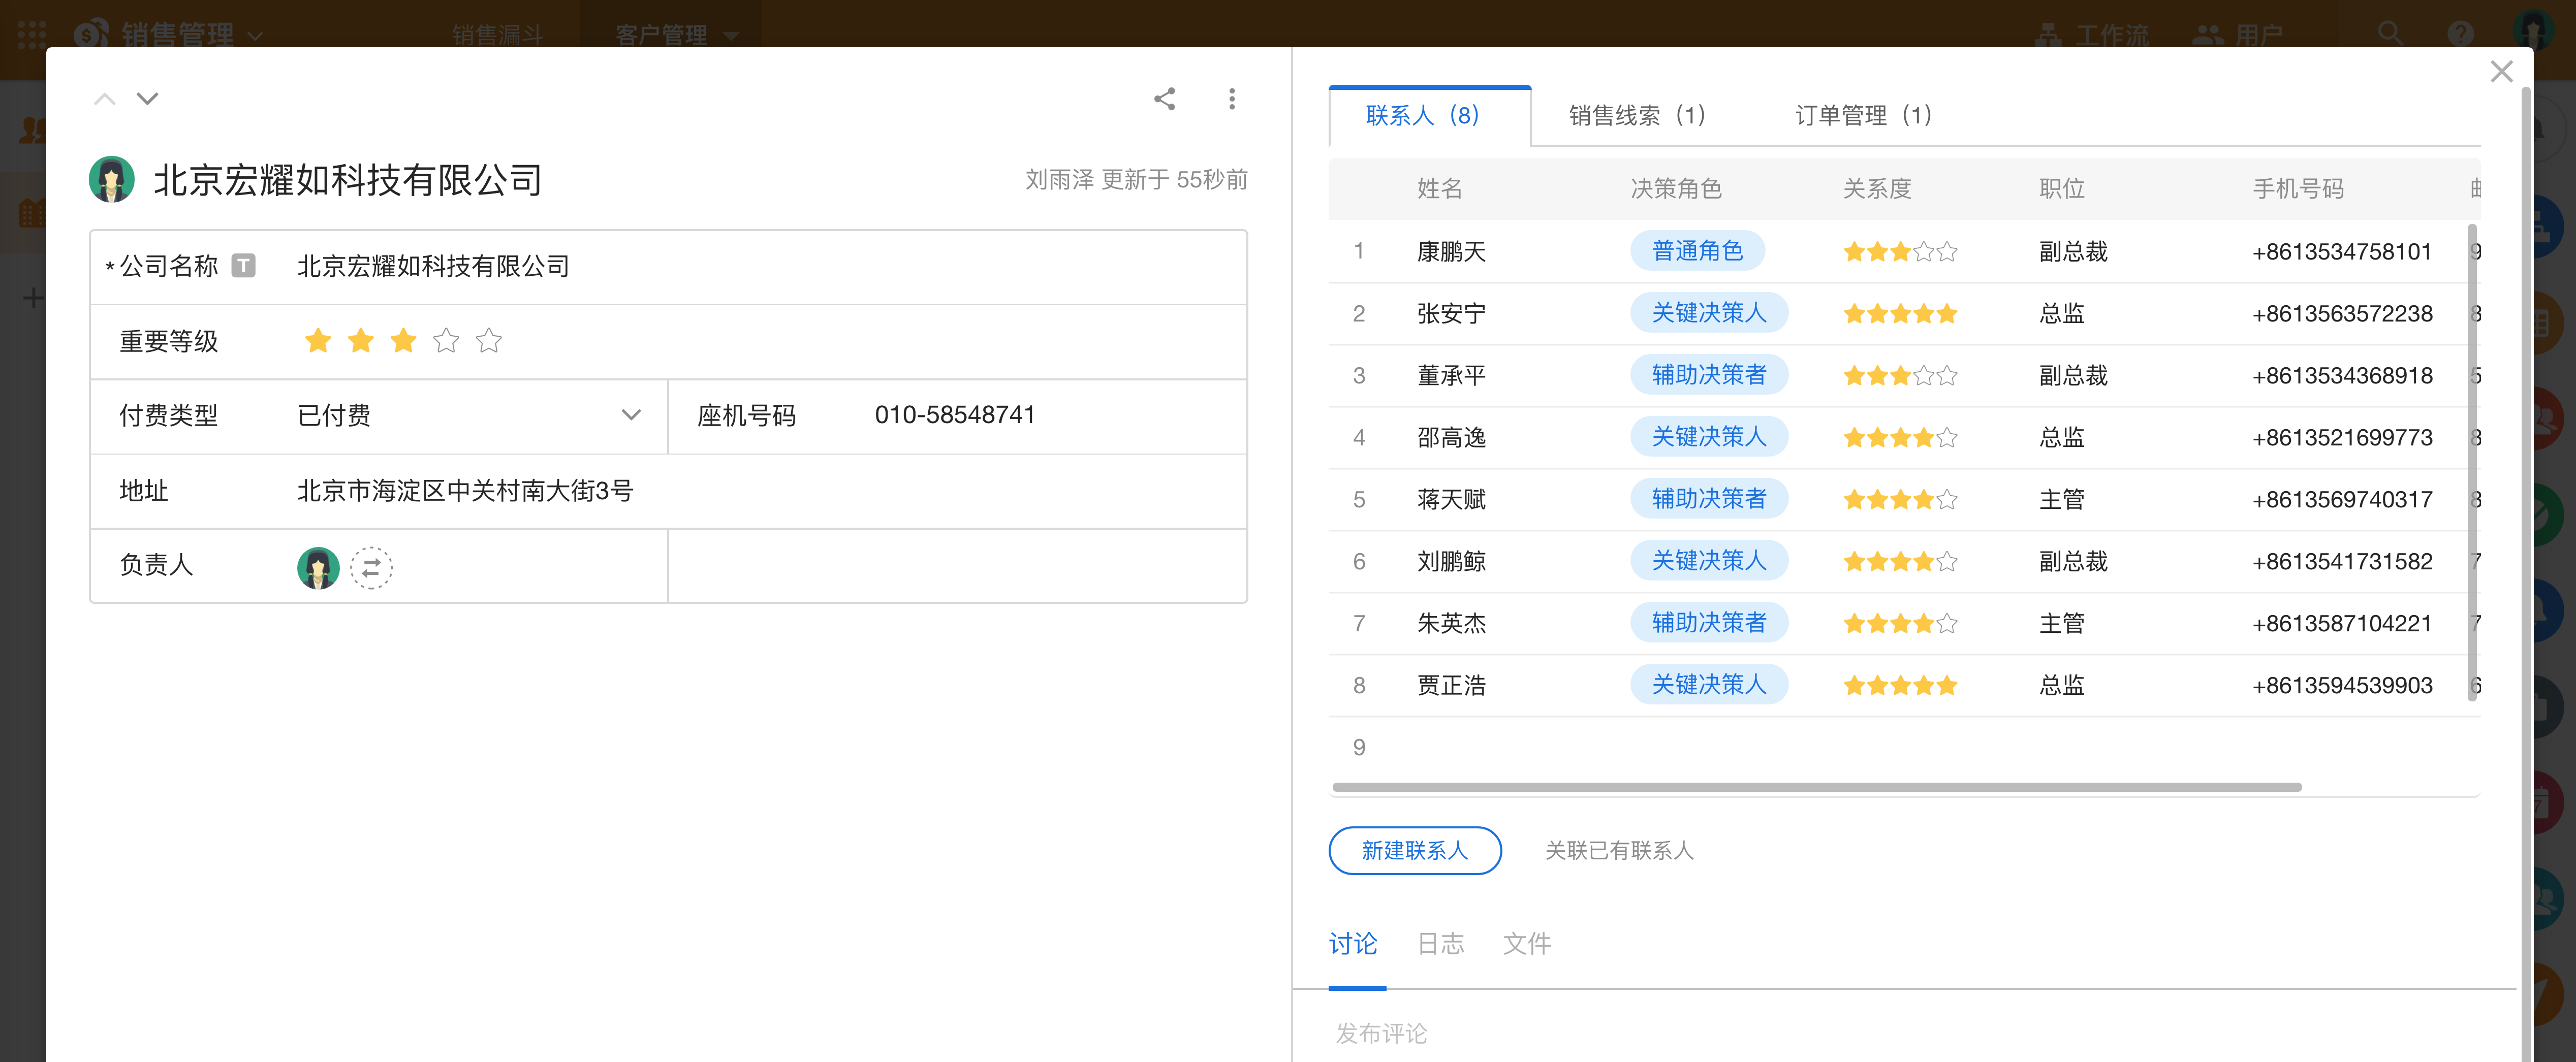Click phone number +8613563572238
Image resolution: width=2576 pixels, height=1062 pixels.
tap(2342, 314)
